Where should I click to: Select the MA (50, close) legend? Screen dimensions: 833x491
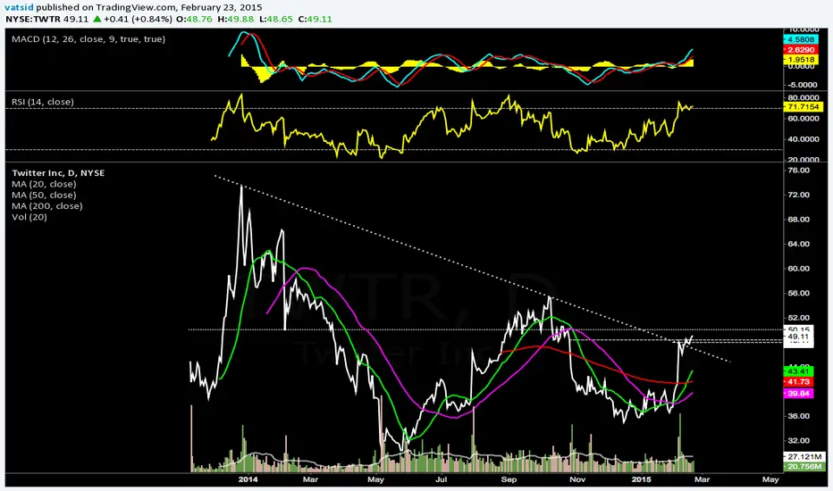click(44, 196)
